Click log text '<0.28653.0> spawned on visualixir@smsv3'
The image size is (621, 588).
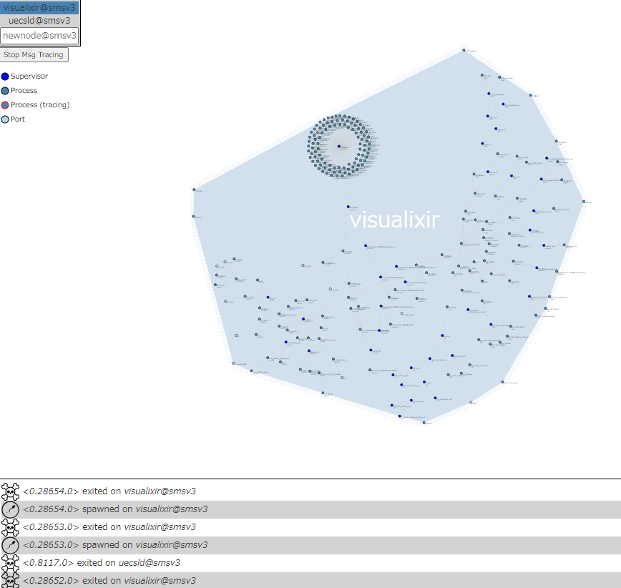click(x=115, y=545)
